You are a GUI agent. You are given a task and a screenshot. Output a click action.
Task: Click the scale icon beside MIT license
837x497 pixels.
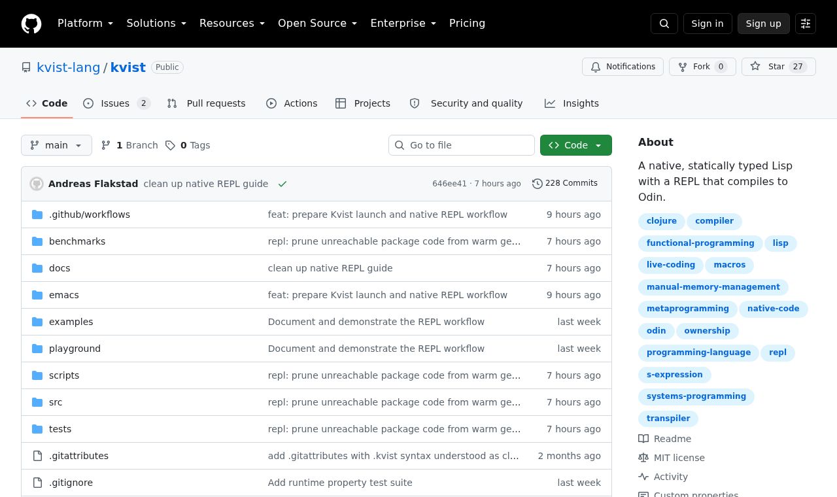coord(643,458)
